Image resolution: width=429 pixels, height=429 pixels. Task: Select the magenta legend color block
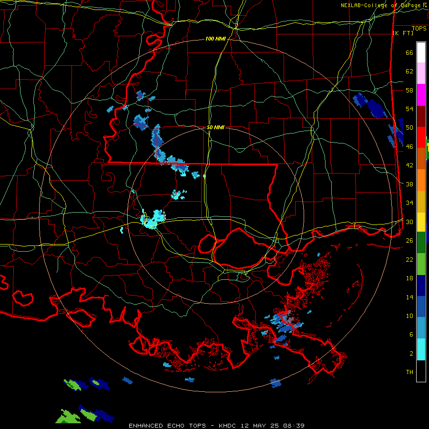[421, 95]
